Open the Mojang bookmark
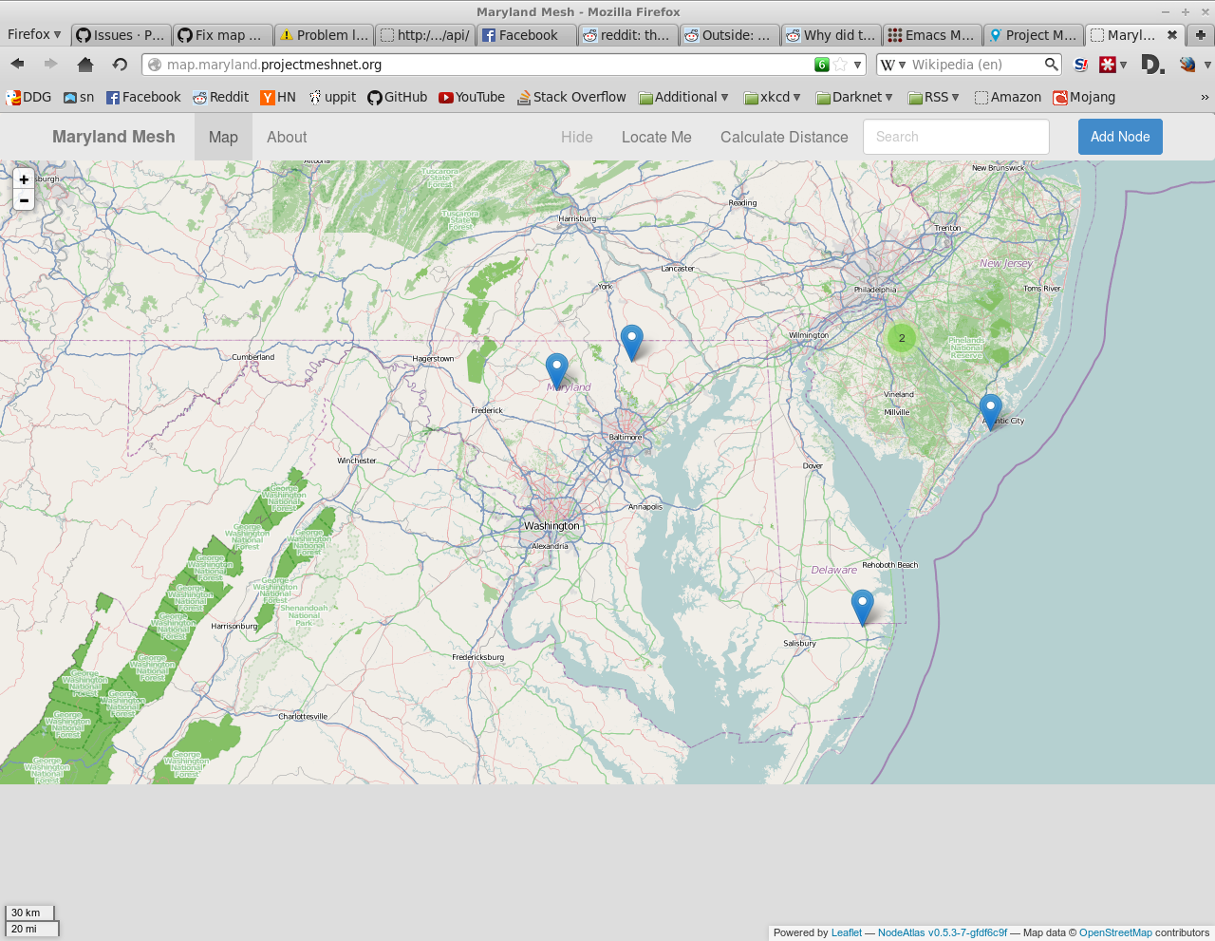Image resolution: width=1215 pixels, height=941 pixels. pos(1084,97)
